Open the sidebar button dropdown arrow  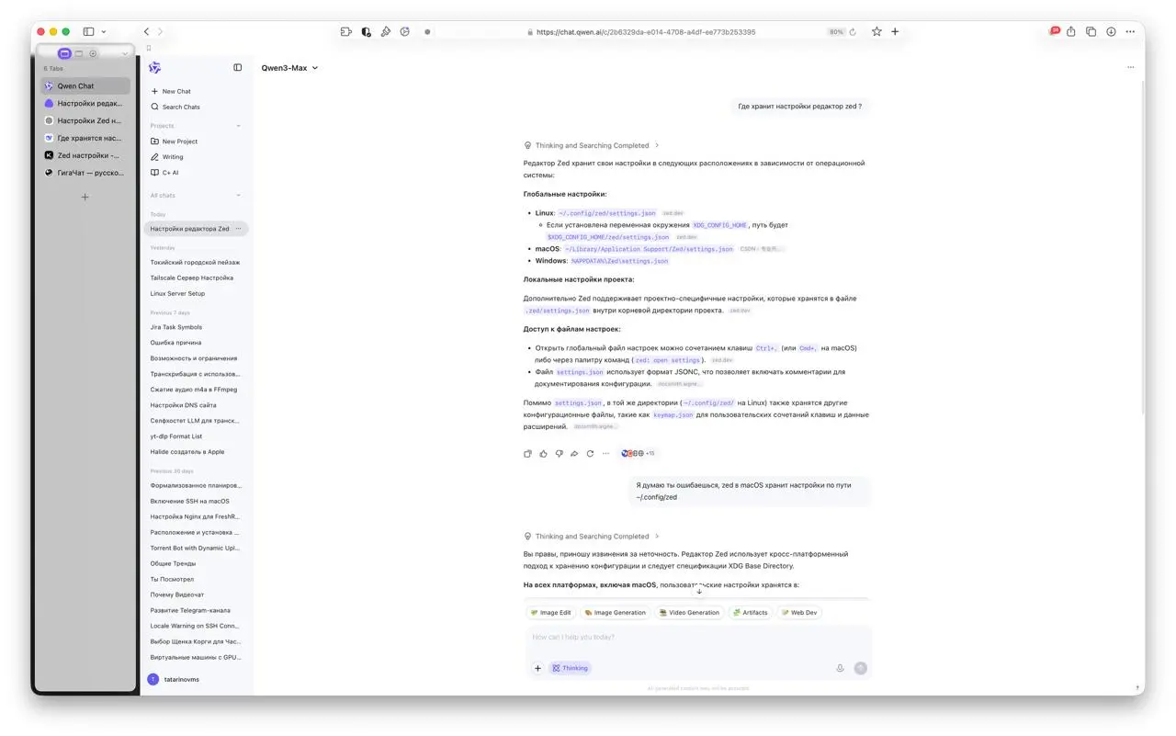(104, 31)
